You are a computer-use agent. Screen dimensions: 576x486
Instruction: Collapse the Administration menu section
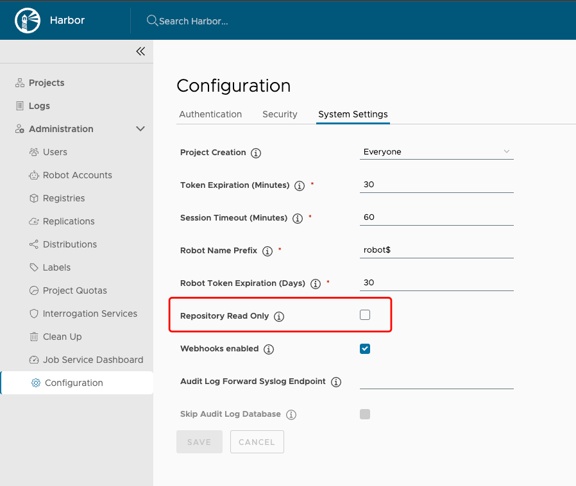[x=140, y=129]
